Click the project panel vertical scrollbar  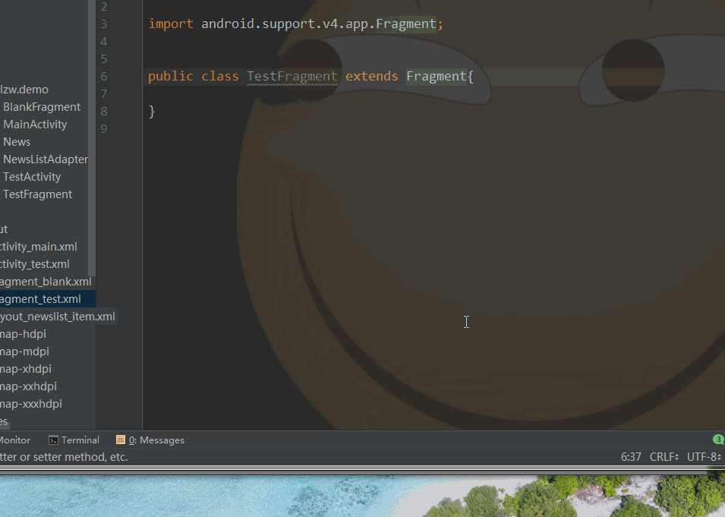coord(92,152)
